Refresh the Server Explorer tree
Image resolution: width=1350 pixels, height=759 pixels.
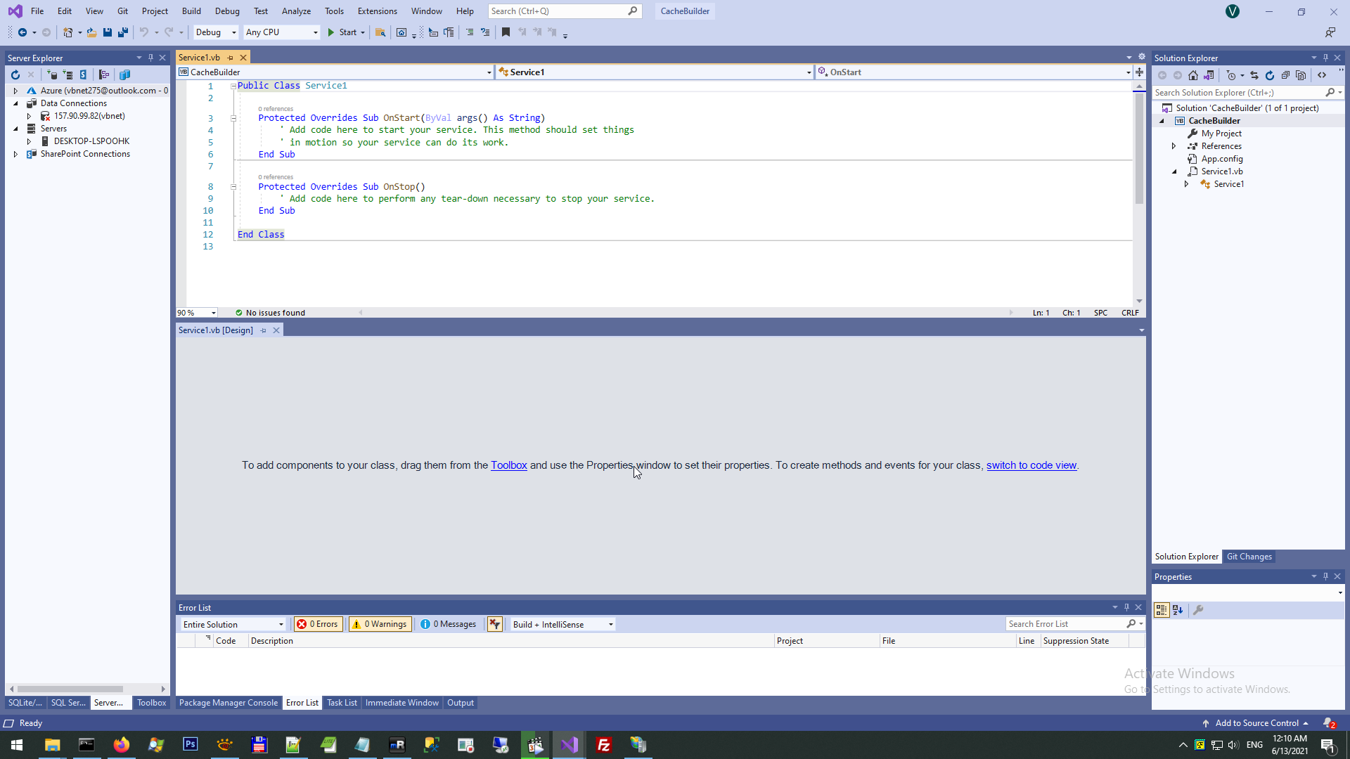coord(15,74)
